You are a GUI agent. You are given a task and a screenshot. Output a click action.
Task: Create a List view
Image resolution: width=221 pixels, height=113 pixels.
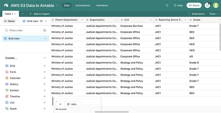[26, 103]
